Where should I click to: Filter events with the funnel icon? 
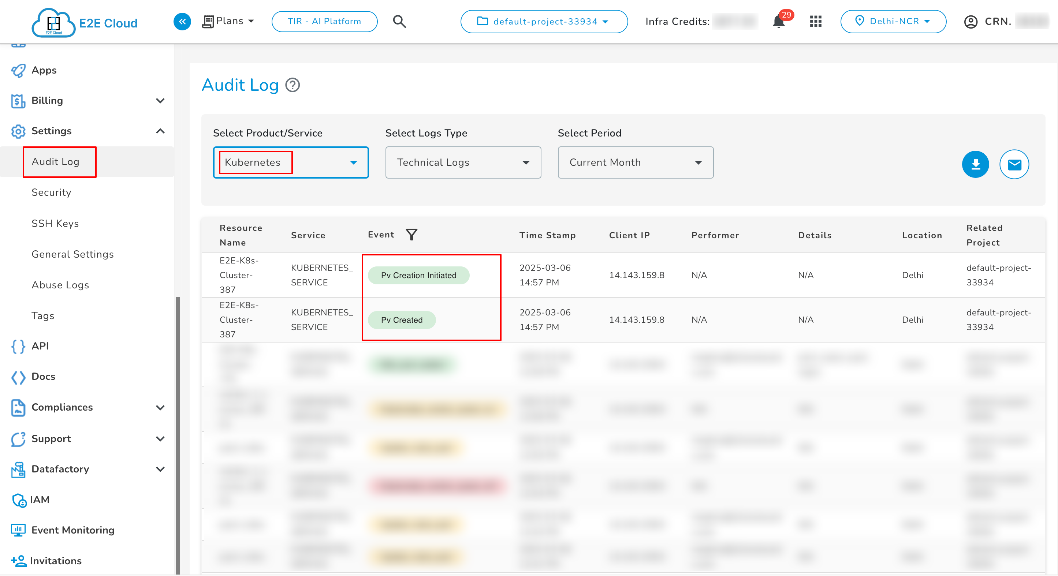click(x=411, y=235)
